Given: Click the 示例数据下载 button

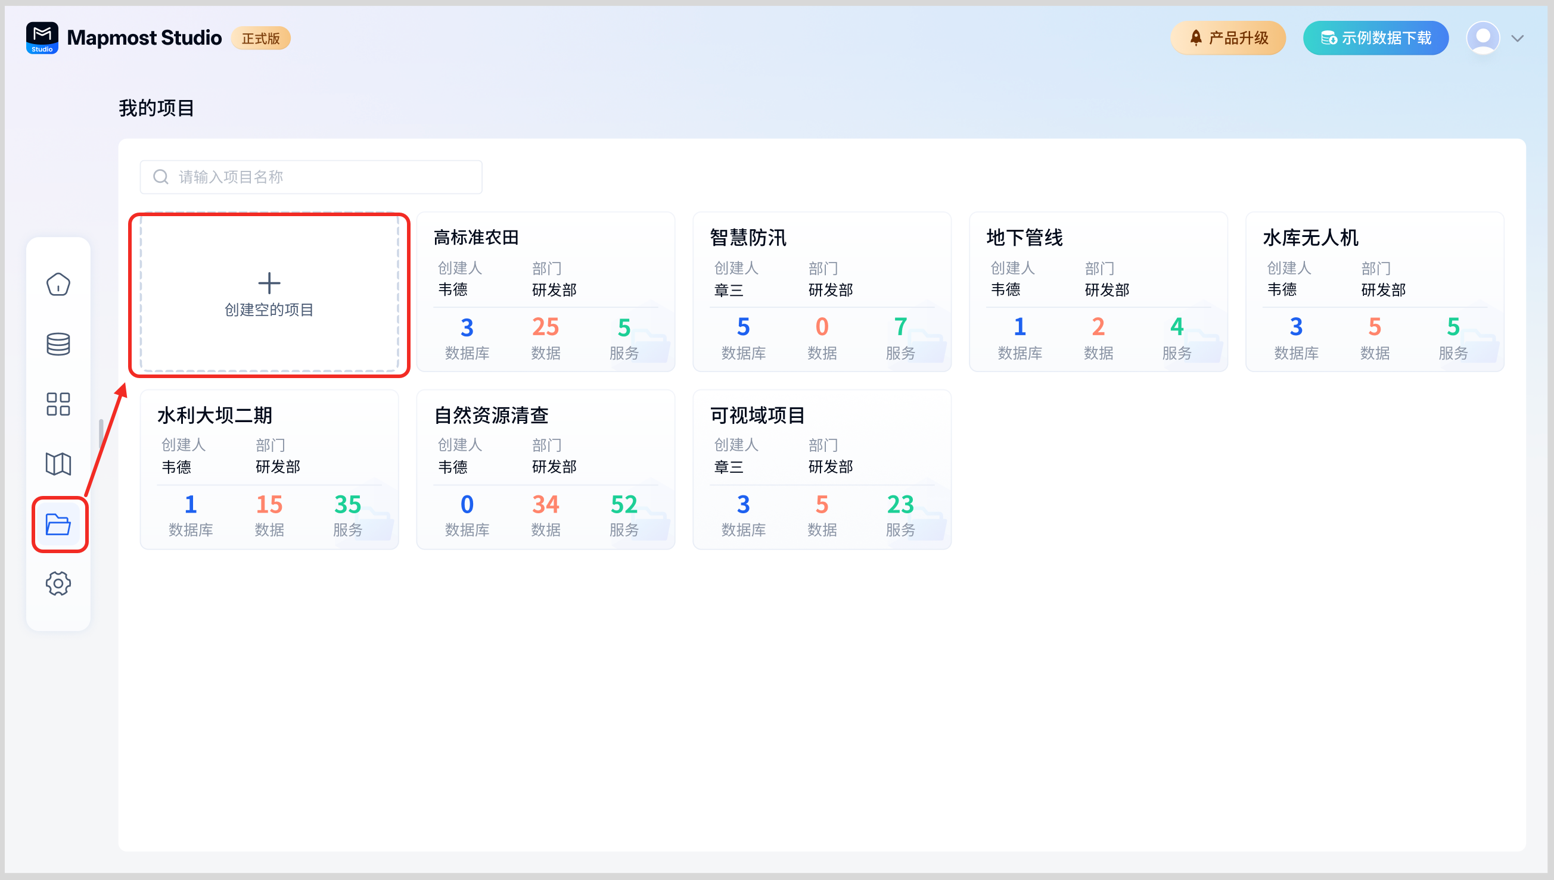Looking at the screenshot, I should [x=1375, y=38].
